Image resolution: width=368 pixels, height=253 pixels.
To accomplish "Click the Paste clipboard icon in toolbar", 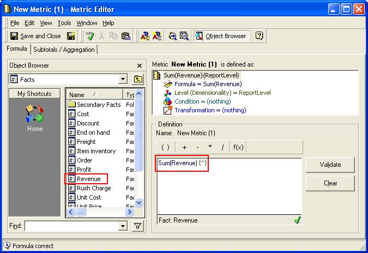I will pos(125,36).
